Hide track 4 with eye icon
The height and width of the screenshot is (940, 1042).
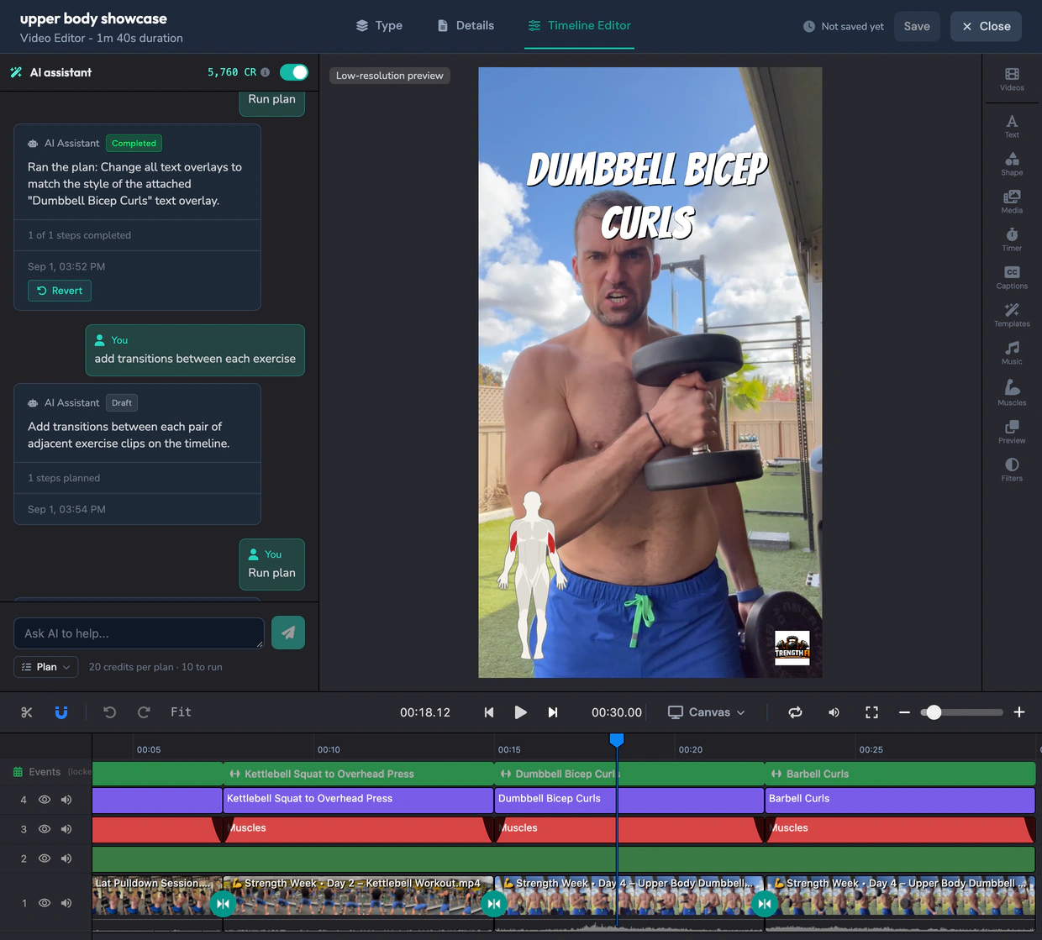45,800
